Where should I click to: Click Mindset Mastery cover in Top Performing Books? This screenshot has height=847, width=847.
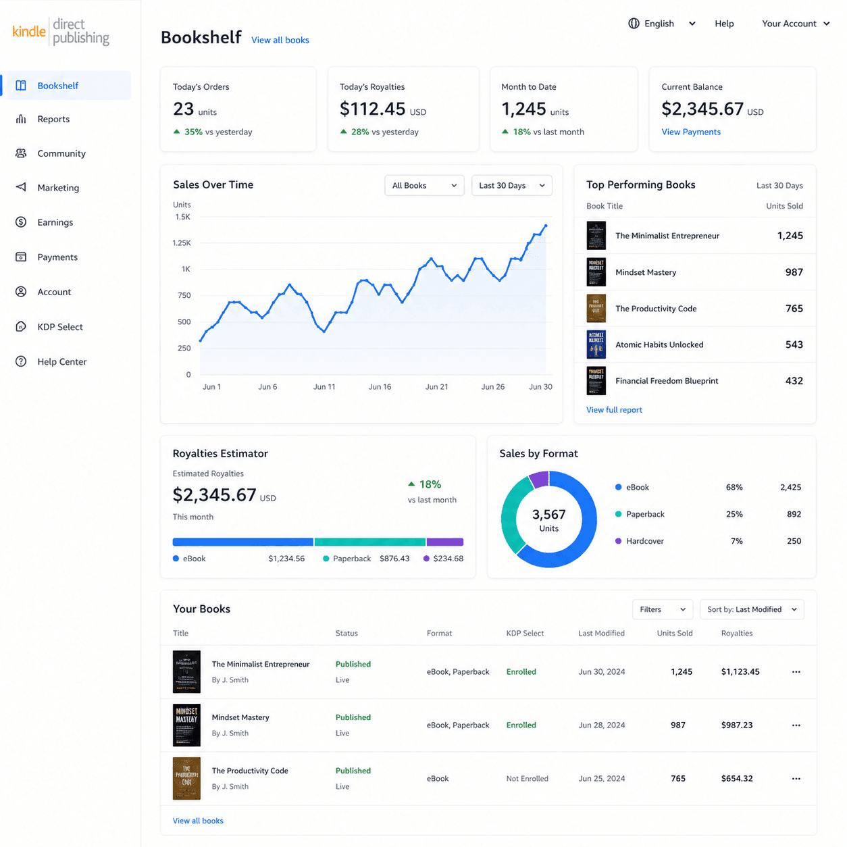(596, 272)
